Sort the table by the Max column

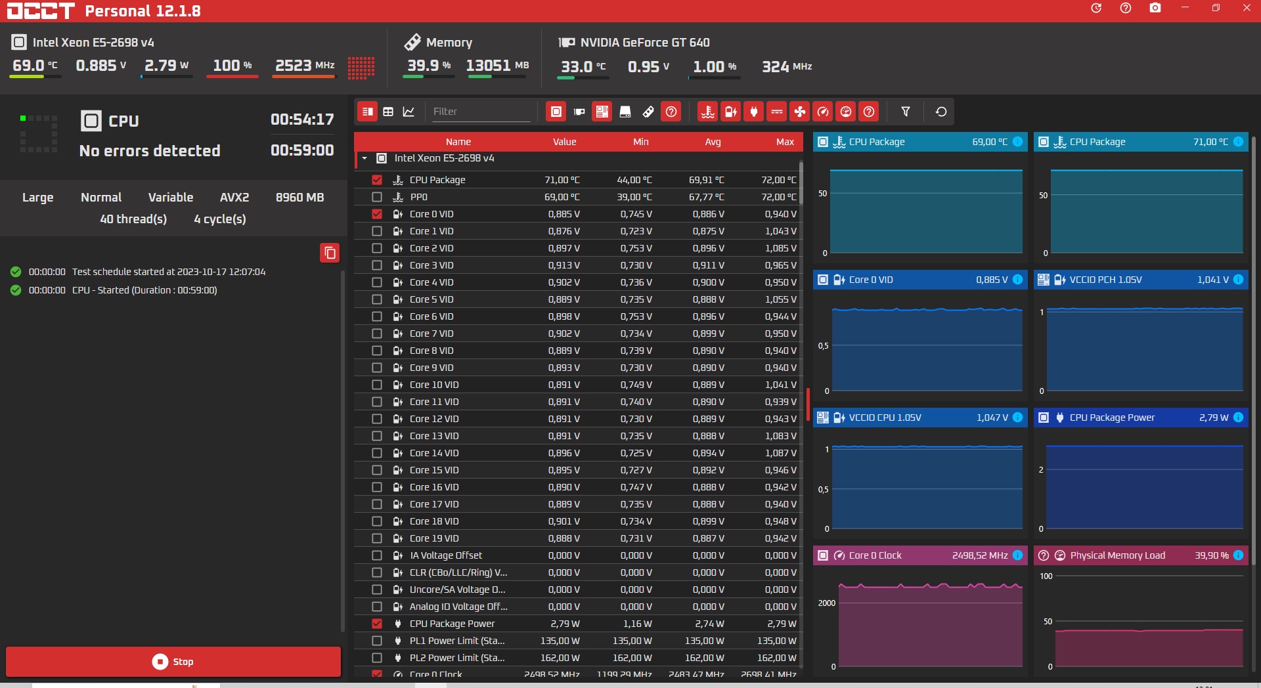(785, 142)
